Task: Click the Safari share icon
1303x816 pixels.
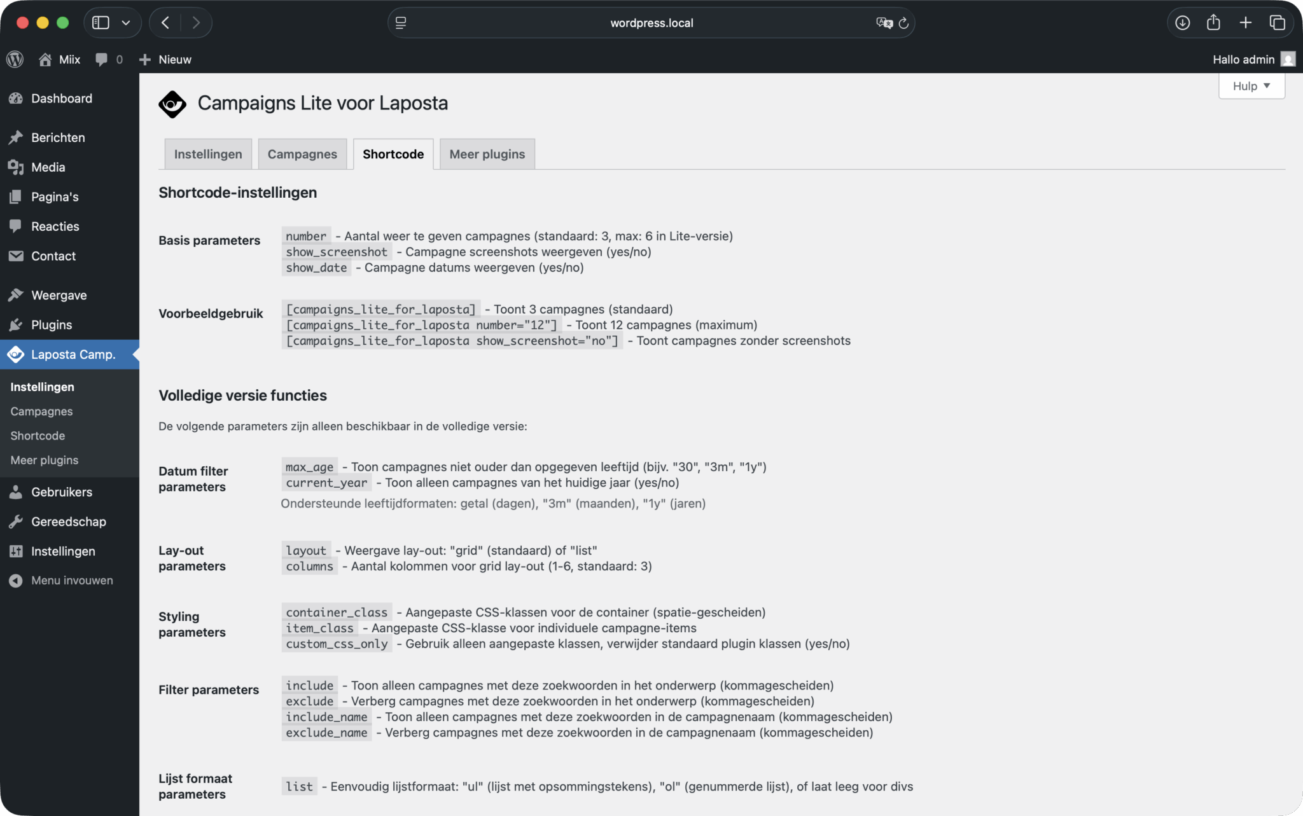Action: coord(1213,23)
